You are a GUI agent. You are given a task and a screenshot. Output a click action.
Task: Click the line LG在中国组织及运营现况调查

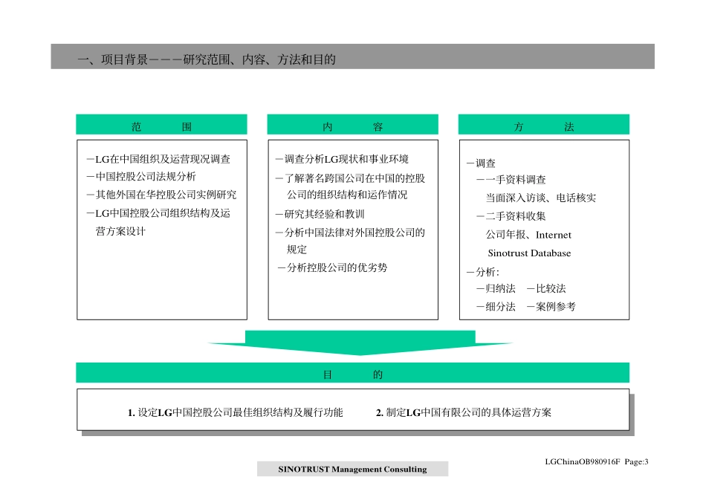(158, 159)
